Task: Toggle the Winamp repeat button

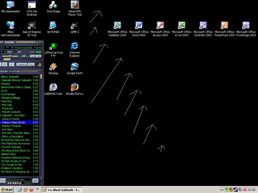Action: [31, 65]
